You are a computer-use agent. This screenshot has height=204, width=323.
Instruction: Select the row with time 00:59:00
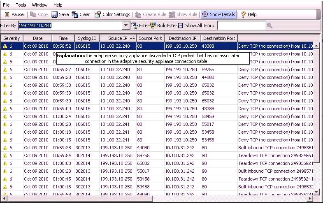[157, 109]
